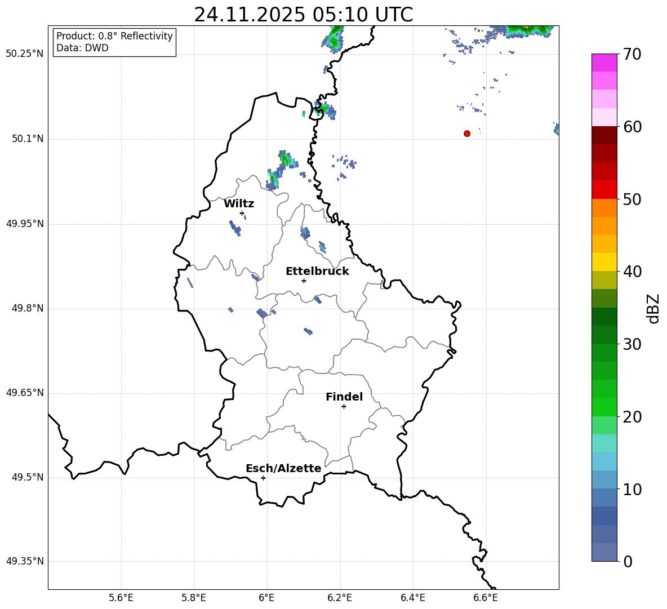Click the 49.95°N latitude label

25,224
